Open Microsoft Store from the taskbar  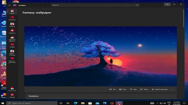point(90,103)
